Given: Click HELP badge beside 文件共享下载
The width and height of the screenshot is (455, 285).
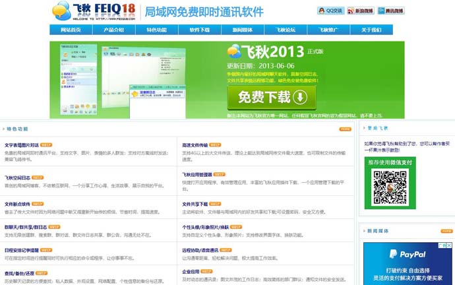Looking at the screenshot, I should (x=215, y=204).
